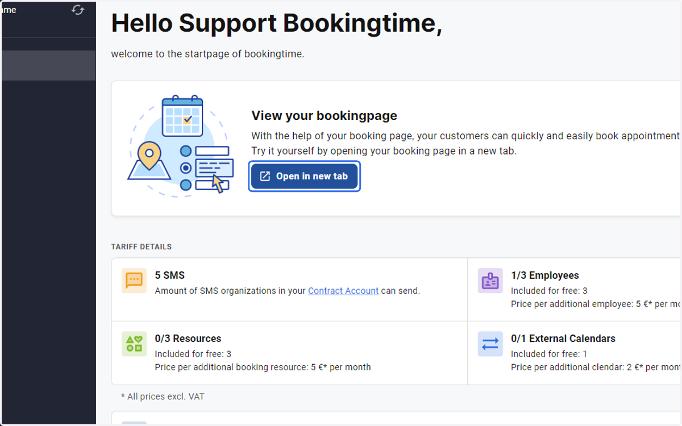Screen dimensions: 682x426
Task: Click the "* All prices excl. VAT" note
Action: [x=163, y=396]
